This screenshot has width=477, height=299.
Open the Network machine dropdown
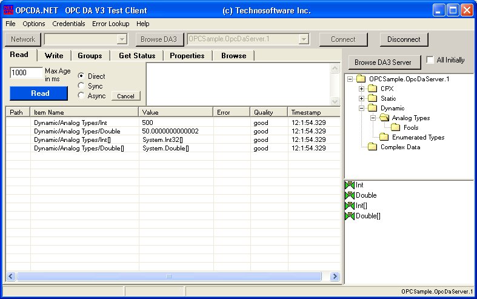point(122,39)
